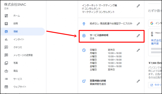Open ホーム menu item
Image resolution: width=162 pixels, height=94 pixels.
point(16,16)
